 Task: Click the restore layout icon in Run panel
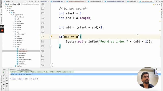[4, 85]
